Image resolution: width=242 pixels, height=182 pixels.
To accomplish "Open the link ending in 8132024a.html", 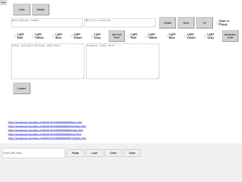I will tap(47, 138).
